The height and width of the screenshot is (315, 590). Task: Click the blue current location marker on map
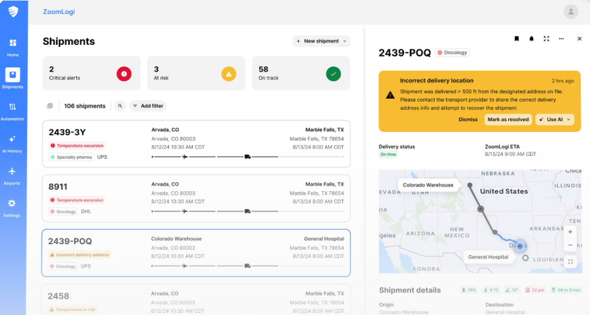coord(520,246)
